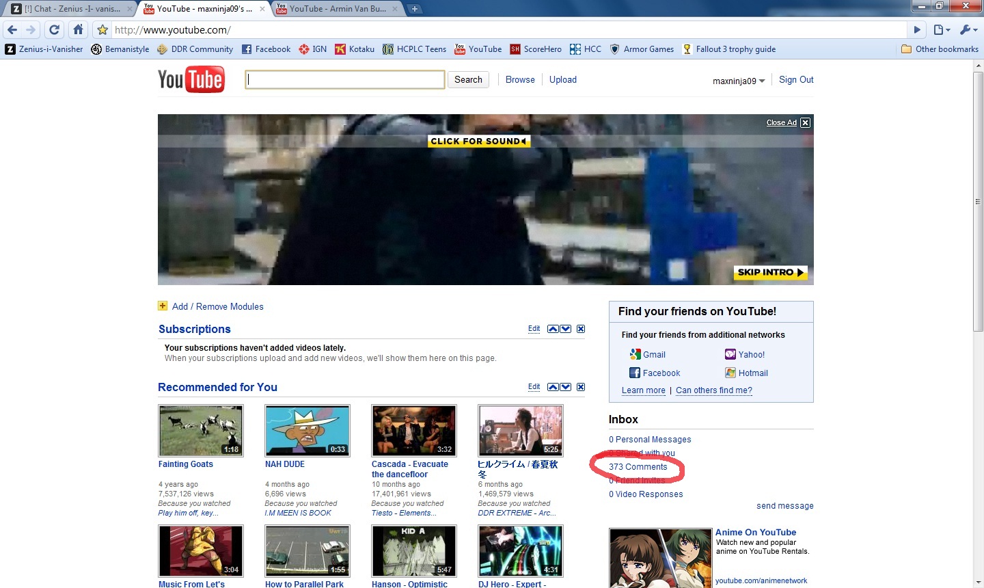Open the ScoreHero bookmark
984x588 pixels.
(536, 49)
